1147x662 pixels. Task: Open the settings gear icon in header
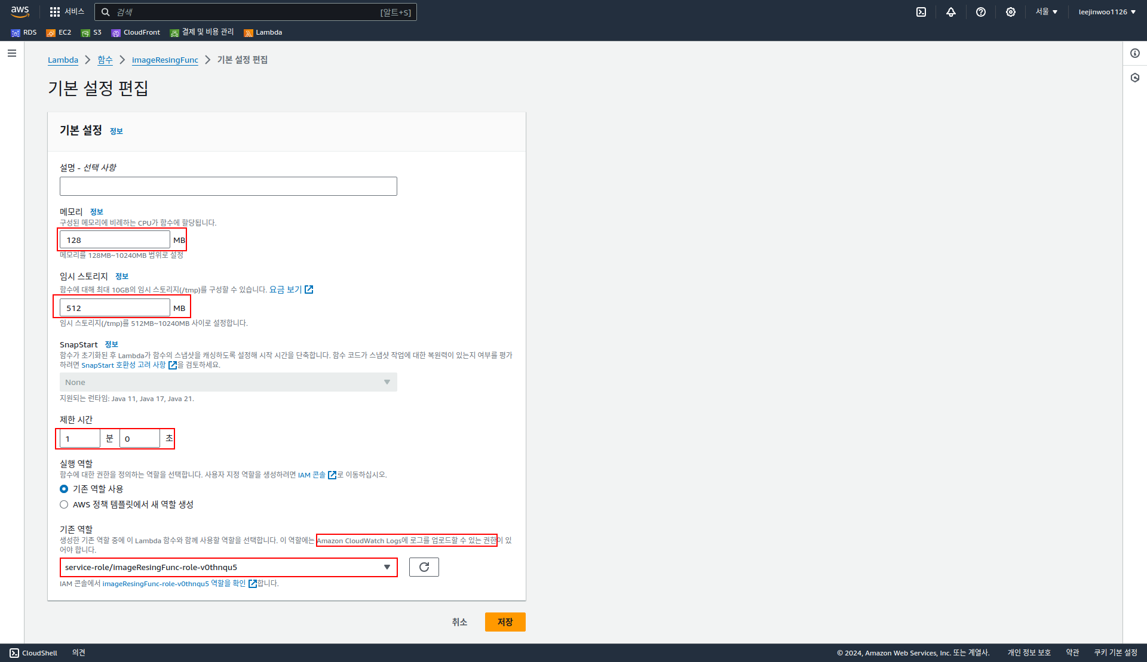[x=1011, y=12]
